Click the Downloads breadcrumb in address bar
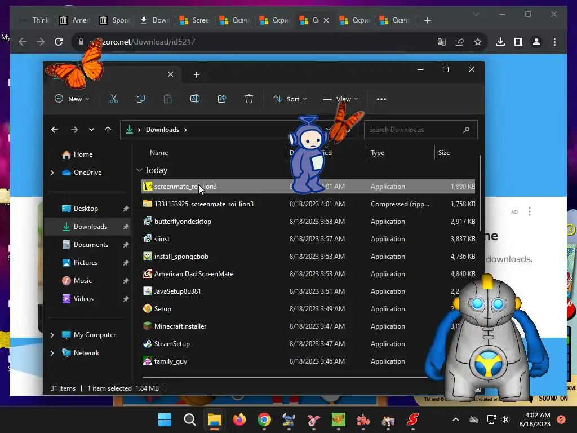 162,130
